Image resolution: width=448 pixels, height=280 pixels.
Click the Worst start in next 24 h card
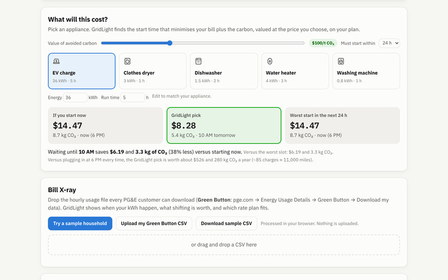(x=342, y=126)
